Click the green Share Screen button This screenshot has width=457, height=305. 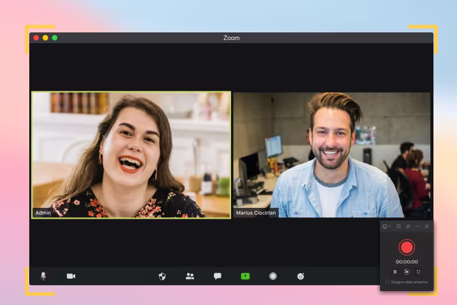click(245, 276)
